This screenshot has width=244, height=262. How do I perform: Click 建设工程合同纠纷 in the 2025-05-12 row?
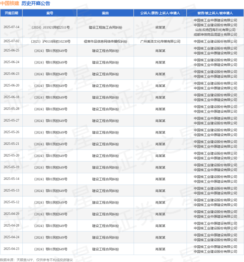click(x=105, y=203)
